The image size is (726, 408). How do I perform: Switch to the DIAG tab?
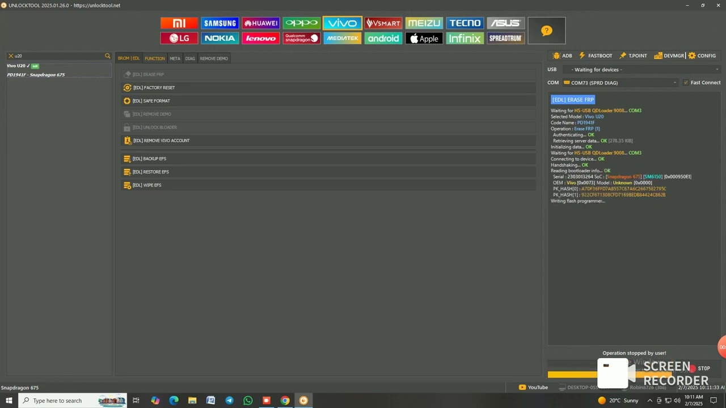tap(190, 58)
